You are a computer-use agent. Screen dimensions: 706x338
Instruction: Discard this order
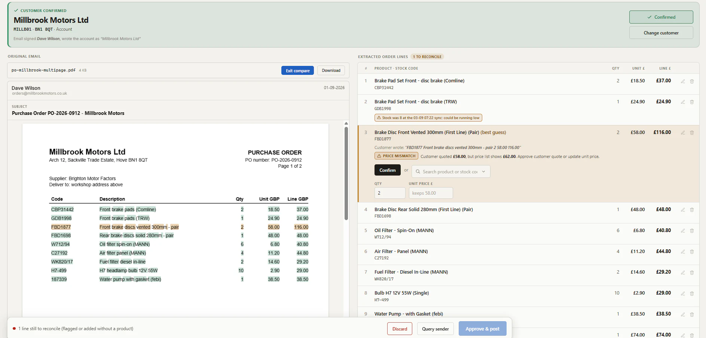click(x=400, y=329)
